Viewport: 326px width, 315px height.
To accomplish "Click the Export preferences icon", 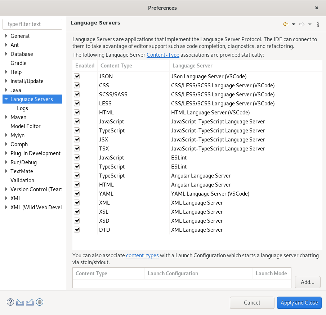I will point(30,302).
